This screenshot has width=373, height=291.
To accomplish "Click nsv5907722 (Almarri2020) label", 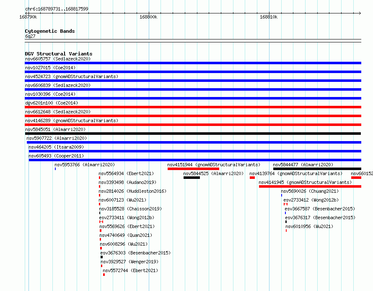I will click(57, 138).
